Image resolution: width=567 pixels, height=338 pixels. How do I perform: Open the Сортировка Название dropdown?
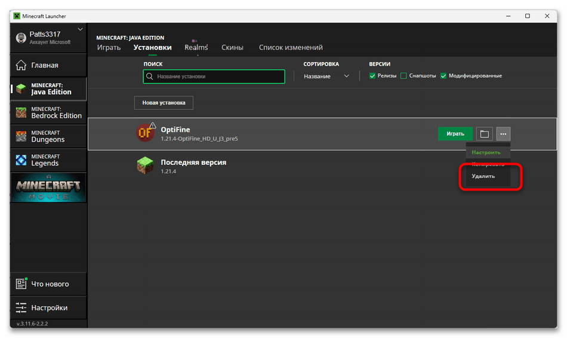[326, 76]
